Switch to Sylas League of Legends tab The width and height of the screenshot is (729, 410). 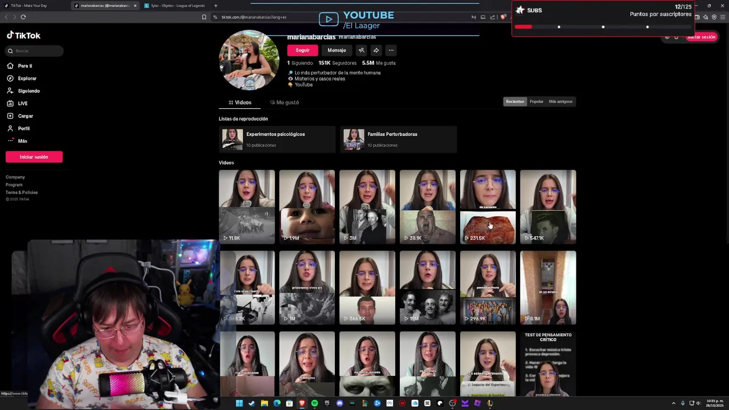coord(174,6)
